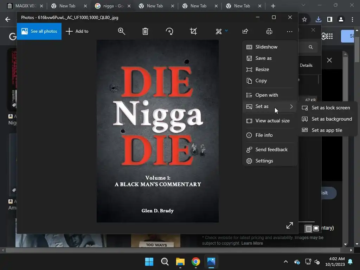Bookmark page with the star icon

click(304, 20)
